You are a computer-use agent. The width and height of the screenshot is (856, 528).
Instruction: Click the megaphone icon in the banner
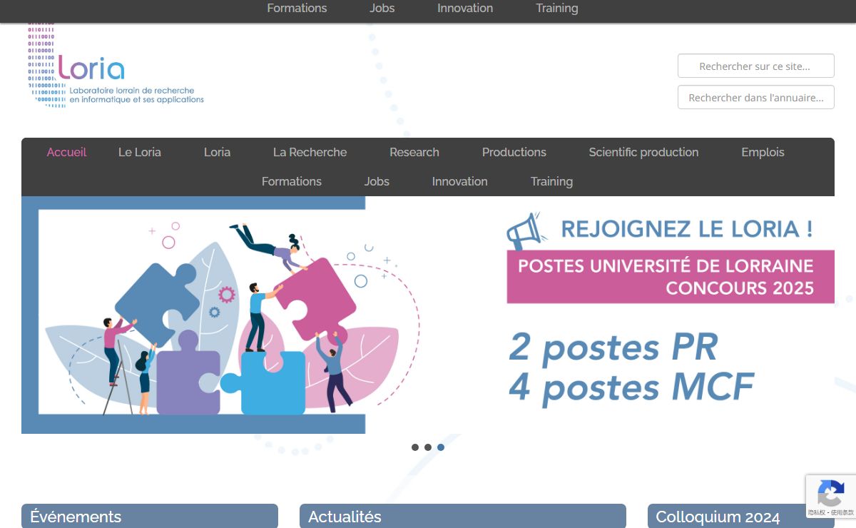526,230
